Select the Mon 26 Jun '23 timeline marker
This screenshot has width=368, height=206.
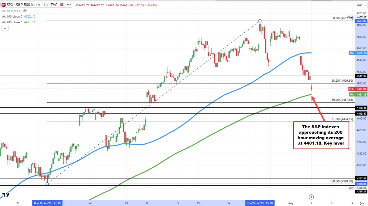(x=47, y=203)
